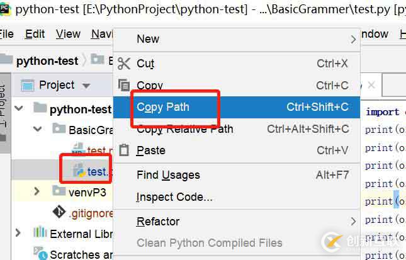Click the BasicGrammer folder icon

(x=59, y=130)
